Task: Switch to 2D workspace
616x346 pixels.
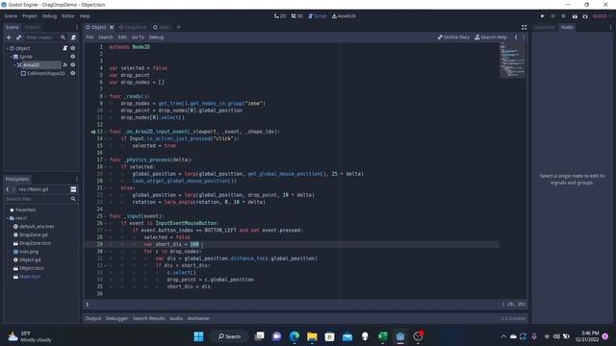Action: (280, 16)
